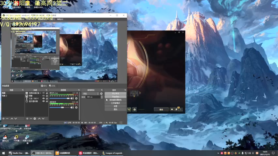Pop out the Audio Mixer dock icon
The width and height of the screenshot is (278, 156).
pyautogui.click(x=79, y=90)
